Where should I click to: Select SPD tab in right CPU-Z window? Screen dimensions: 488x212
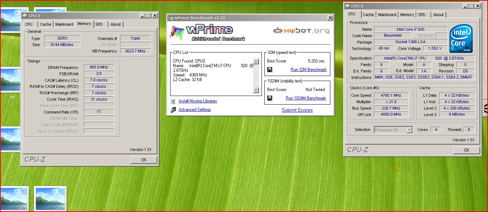point(422,15)
